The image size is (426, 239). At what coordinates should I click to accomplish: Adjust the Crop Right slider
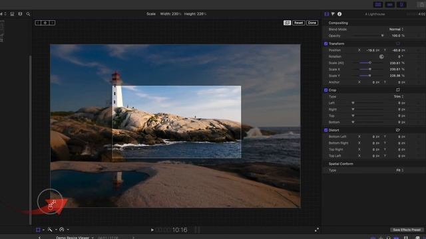pyautogui.click(x=367, y=109)
